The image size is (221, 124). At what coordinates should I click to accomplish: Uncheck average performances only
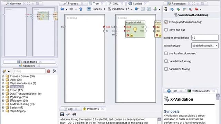pyautogui.click(x=166, y=22)
